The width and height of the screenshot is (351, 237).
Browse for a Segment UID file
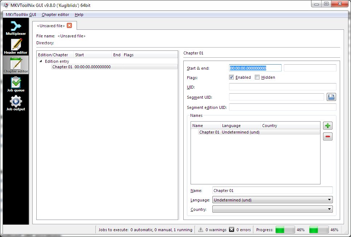pyautogui.click(x=331, y=97)
